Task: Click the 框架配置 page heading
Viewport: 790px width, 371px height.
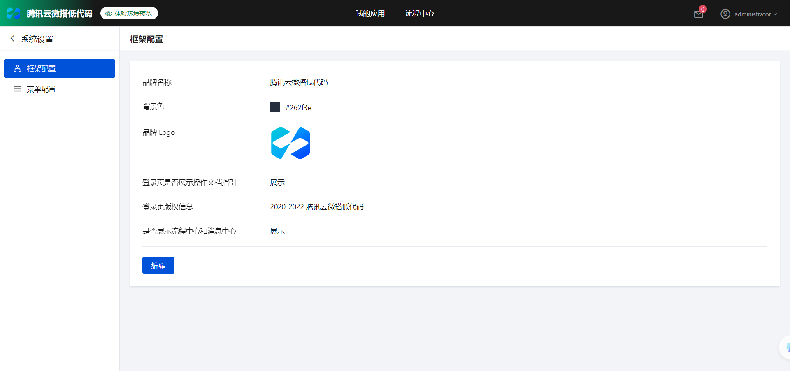Action: click(x=146, y=39)
